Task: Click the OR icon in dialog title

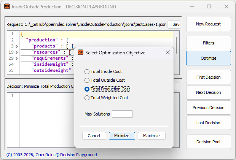Action: pos(80,53)
